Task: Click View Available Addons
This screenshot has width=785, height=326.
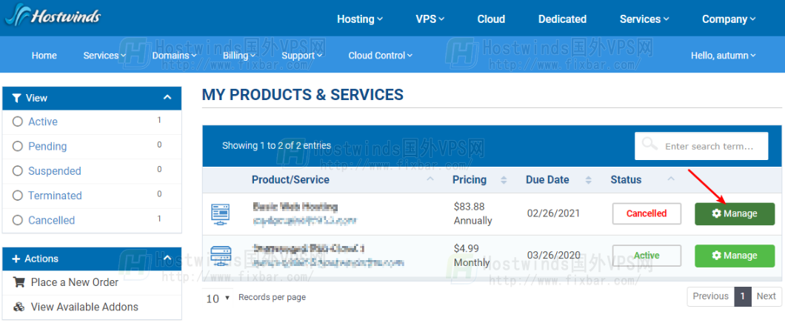Action: click(84, 307)
